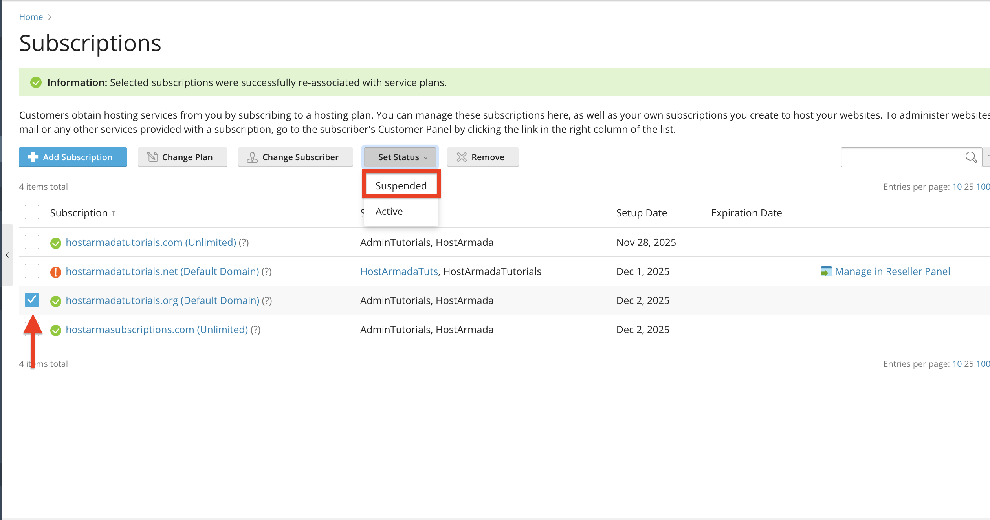Click the search magnifier icon
990x520 pixels.
971,157
